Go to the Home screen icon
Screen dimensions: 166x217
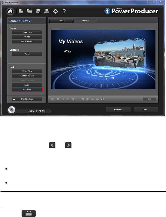[x=10, y=11]
